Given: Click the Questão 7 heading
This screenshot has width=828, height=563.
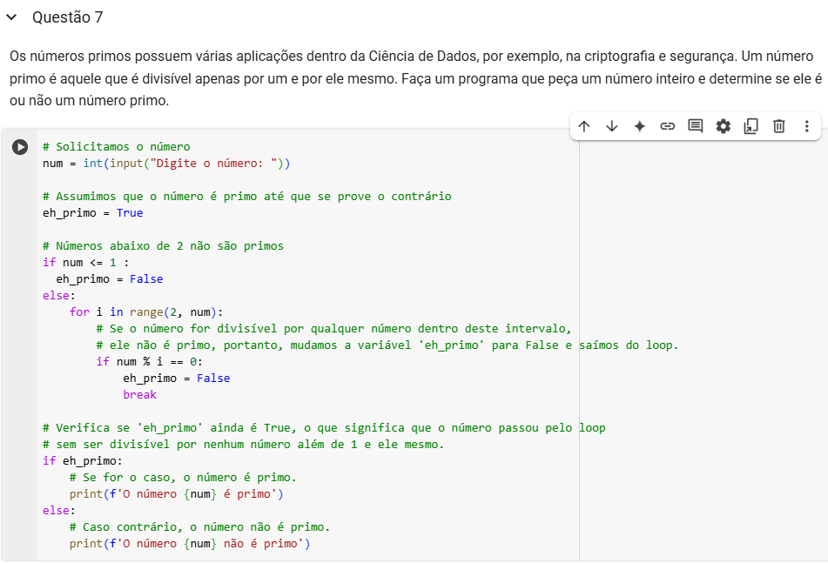Looking at the screenshot, I should pyautogui.click(x=68, y=17).
